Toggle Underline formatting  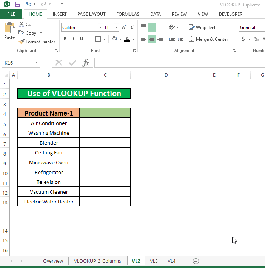pyautogui.click(x=82, y=39)
